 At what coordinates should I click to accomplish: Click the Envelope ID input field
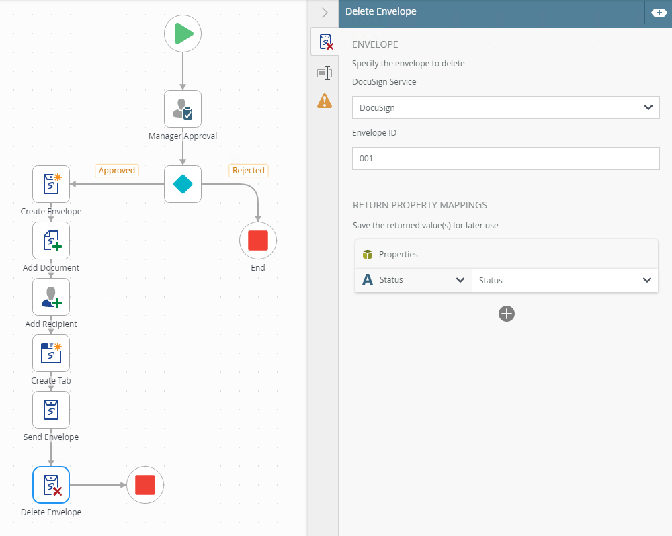[x=505, y=159]
